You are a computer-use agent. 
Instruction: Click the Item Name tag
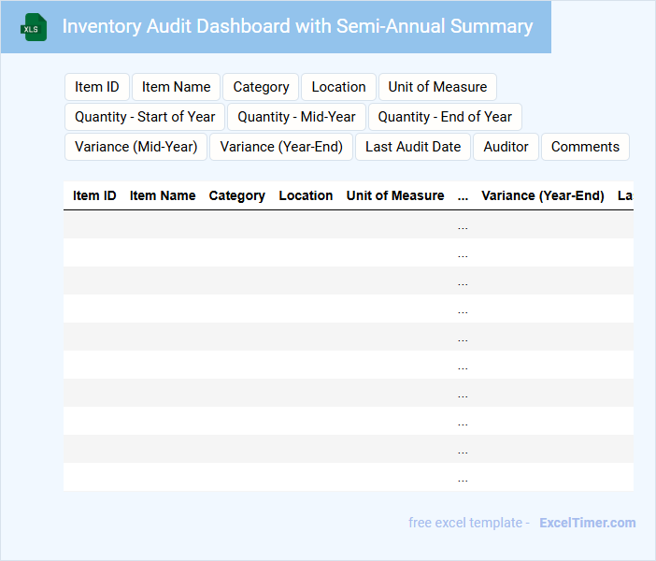[x=177, y=87]
